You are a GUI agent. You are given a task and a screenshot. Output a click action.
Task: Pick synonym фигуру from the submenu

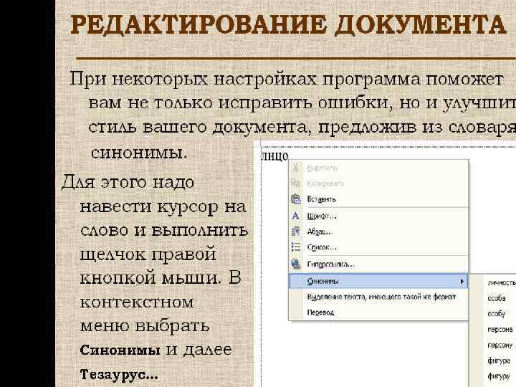coord(499,376)
